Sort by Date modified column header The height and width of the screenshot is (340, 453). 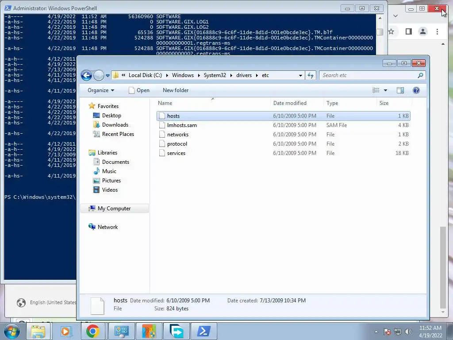pyautogui.click(x=297, y=103)
